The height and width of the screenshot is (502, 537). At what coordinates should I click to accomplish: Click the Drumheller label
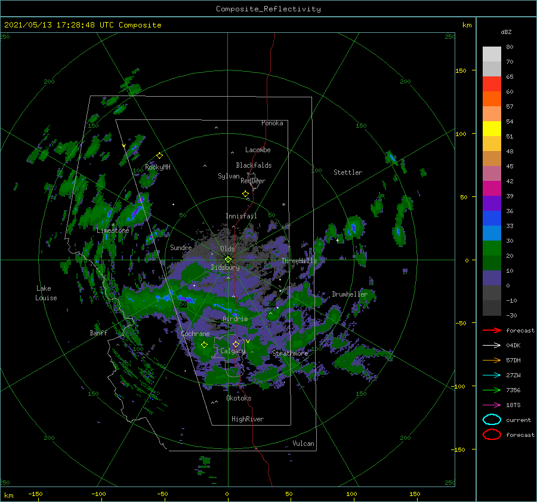pyautogui.click(x=350, y=294)
